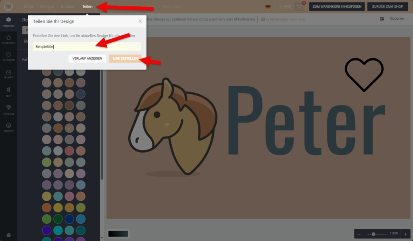Open the German flag language selector
The image size is (413, 241).
[x=268, y=7]
